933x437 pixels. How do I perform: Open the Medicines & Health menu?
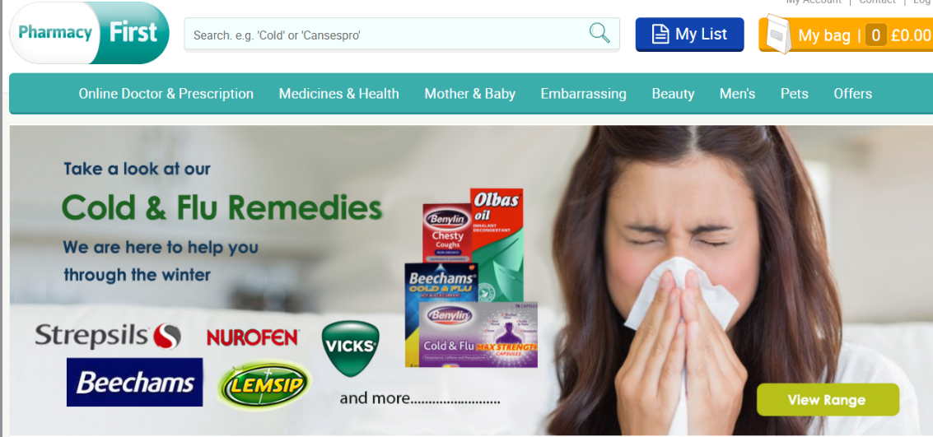pyautogui.click(x=339, y=94)
